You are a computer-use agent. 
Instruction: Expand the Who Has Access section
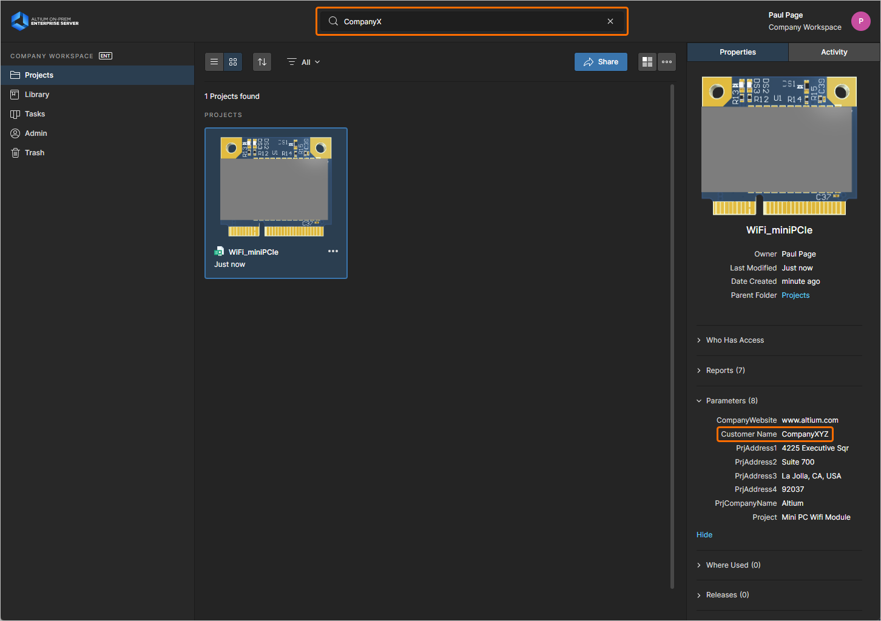click(734, 340)
